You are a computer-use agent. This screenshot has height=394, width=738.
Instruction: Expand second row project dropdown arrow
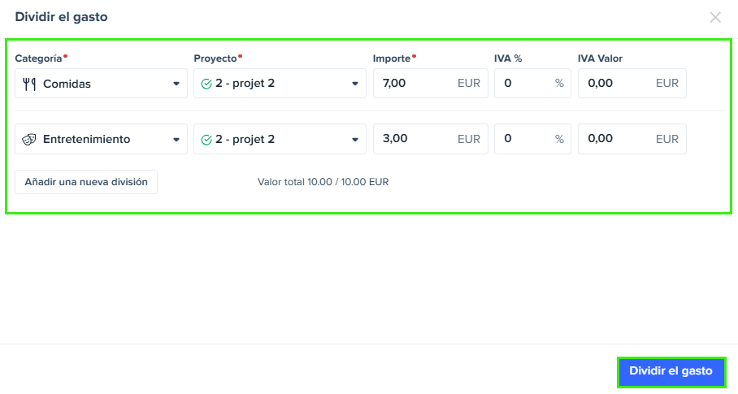point(355,140)
